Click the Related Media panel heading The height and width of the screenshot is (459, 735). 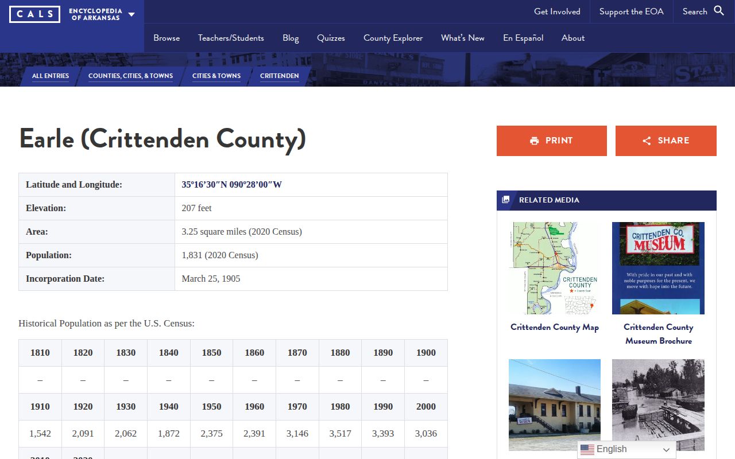pyautogui.click(x=606, y=200)
